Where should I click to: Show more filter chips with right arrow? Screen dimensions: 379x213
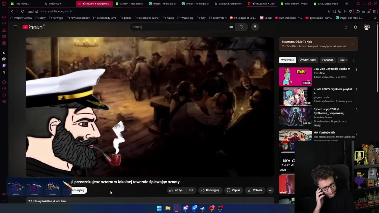coord(353,60)
